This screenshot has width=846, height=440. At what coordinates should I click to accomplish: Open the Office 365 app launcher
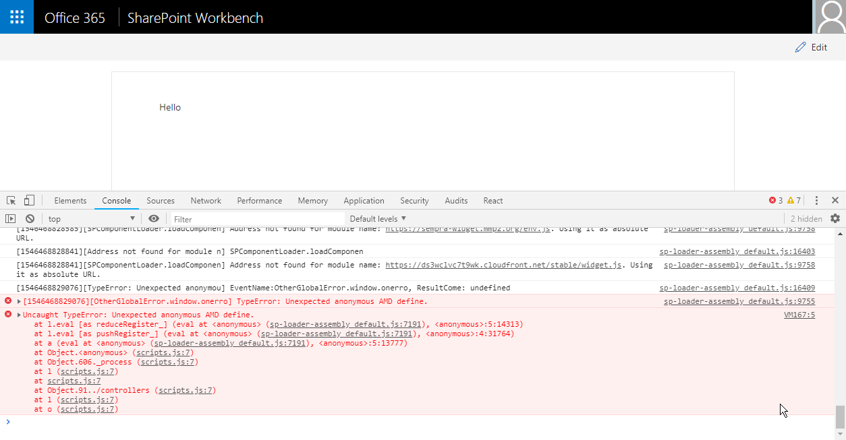[16, 16]
